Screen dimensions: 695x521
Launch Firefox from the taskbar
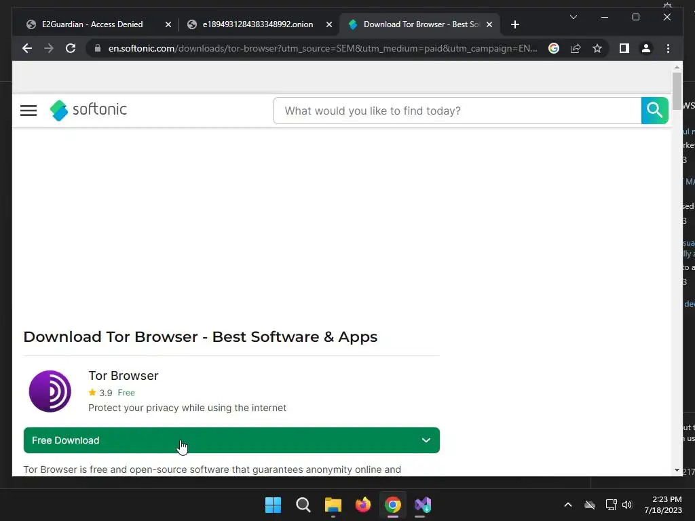[363, 505]
